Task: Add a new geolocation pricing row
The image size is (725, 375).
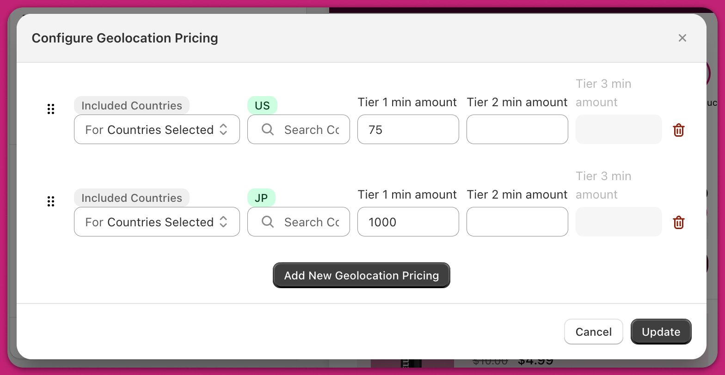Action: click(361, 275)
